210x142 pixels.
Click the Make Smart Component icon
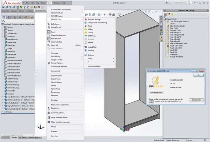pyautogui.click(x=49, y=122)
